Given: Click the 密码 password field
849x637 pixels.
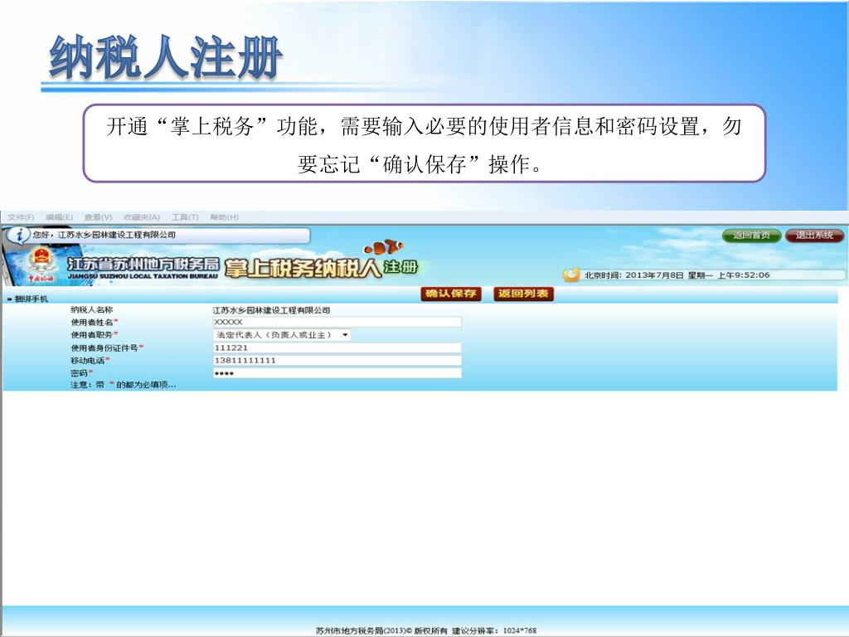Looking at the screenshot, I should click(337, 373).
